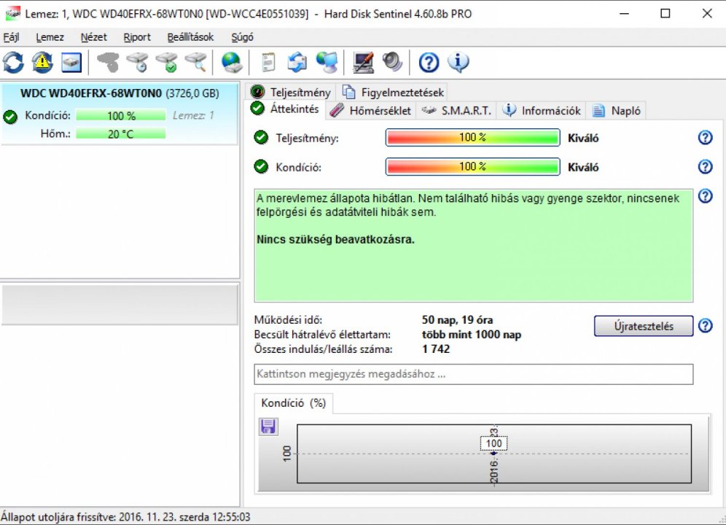Screen dimensions: 726x525
Task: Open the Beállítások menu
Action: tap(190, 37)
